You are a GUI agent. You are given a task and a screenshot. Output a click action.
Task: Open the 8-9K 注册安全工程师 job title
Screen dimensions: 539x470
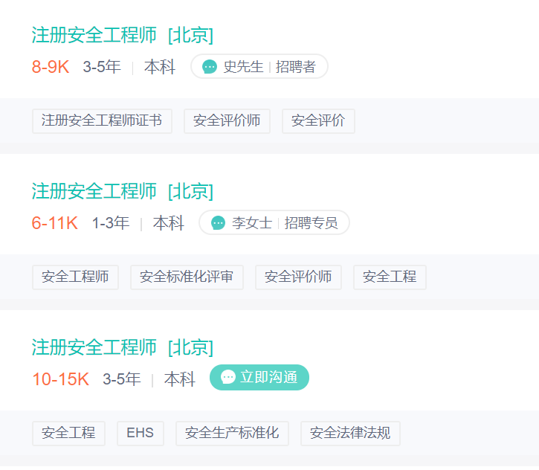click(x=94, y=35)
